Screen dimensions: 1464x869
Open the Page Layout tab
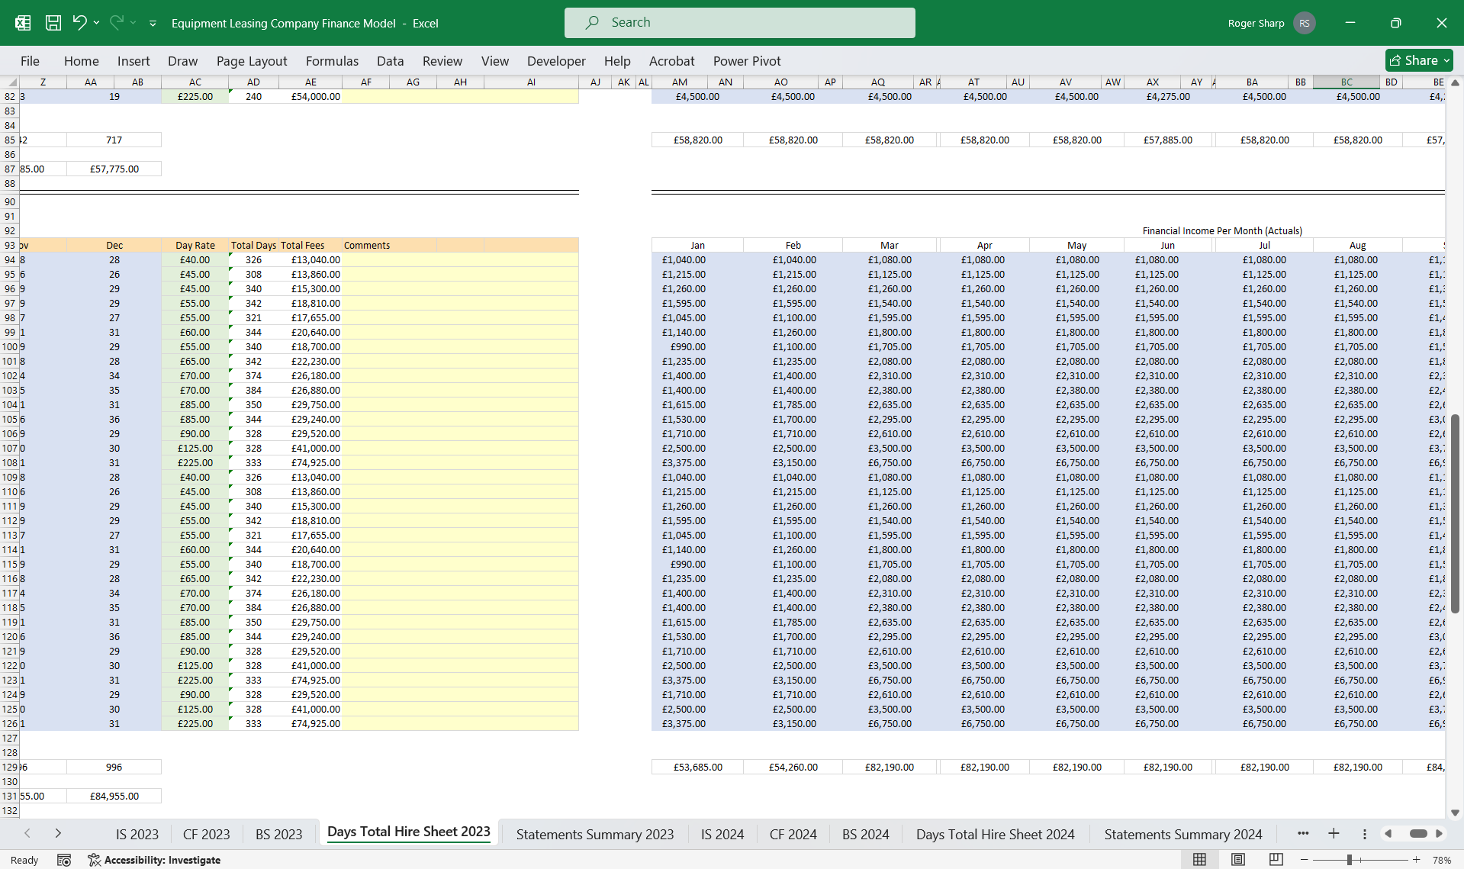coord(252,61)
